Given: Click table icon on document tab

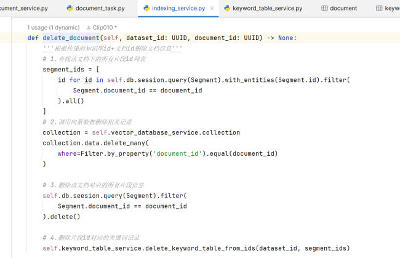Looking at the screenshot, I should (x=324, y=9).
